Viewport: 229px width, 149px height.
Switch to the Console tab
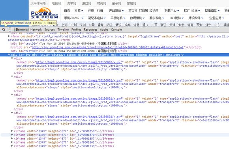tap(116, 30)
